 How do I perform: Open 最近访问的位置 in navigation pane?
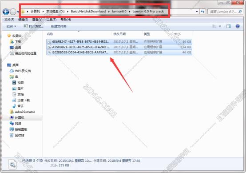click(26, 53)
